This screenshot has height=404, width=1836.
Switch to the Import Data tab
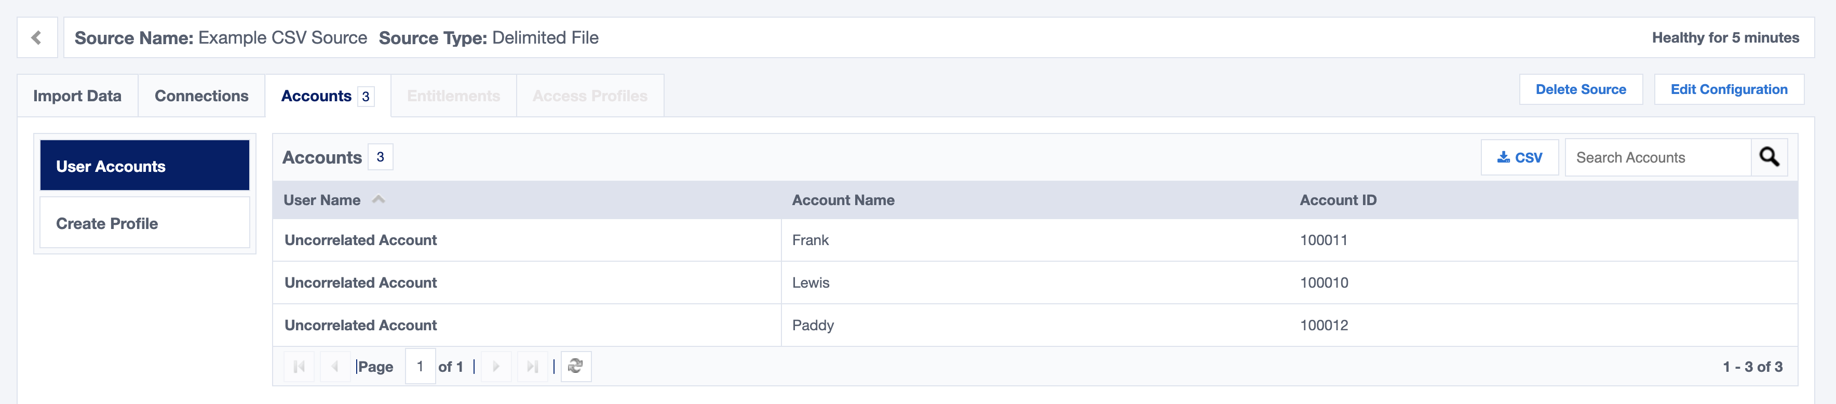78,96
